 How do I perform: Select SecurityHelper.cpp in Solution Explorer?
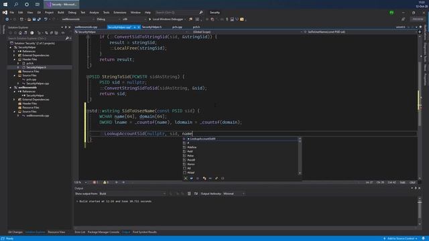click(x=38, y=83)
